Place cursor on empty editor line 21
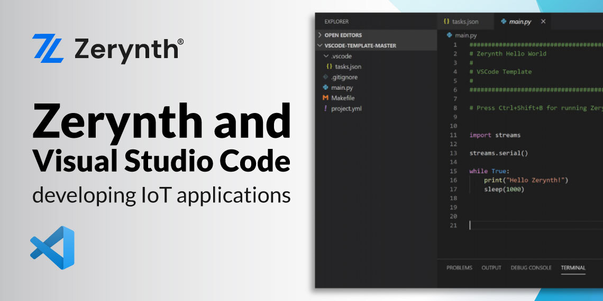 536,225
